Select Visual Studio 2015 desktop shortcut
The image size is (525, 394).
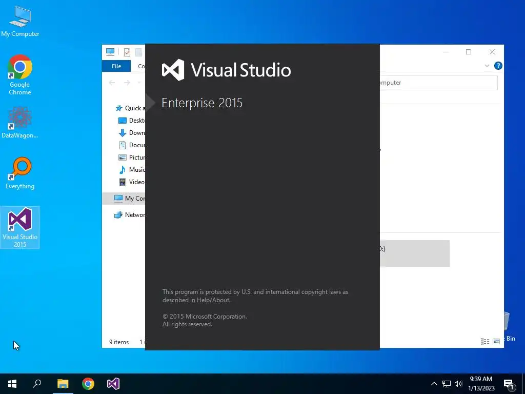coord(20,227)
